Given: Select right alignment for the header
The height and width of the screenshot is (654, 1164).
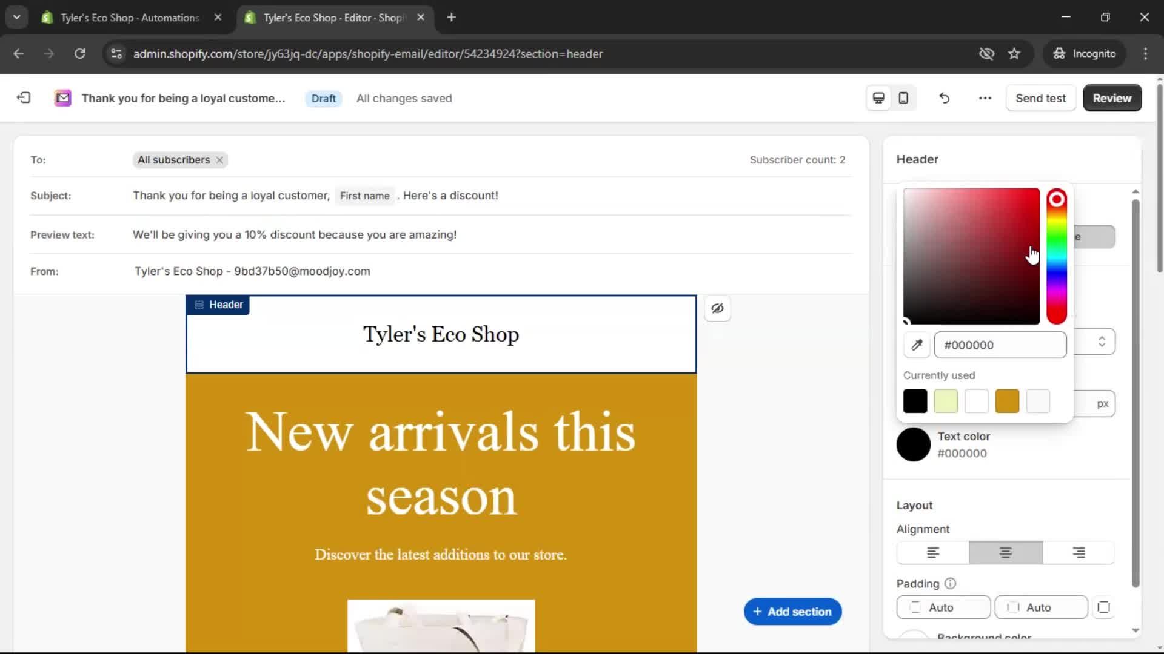Looking at the screenshot, I should [x=1079, y=552].
